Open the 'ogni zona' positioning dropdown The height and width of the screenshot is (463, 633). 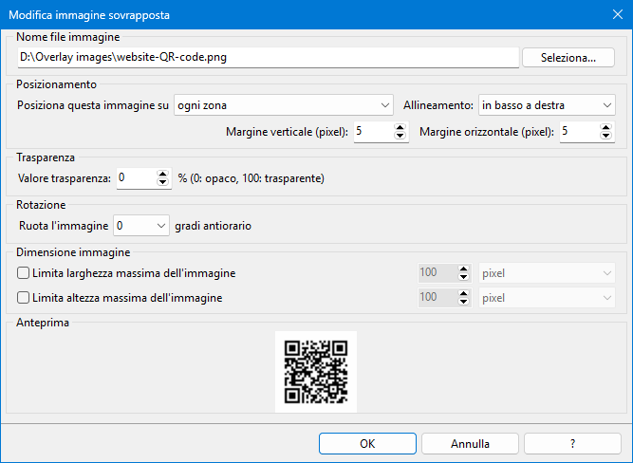(x=284, y=105)
